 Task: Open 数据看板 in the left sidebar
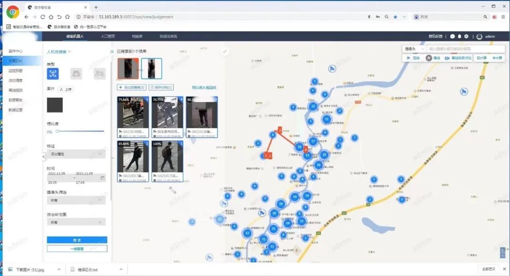click(x=16, y=100)
